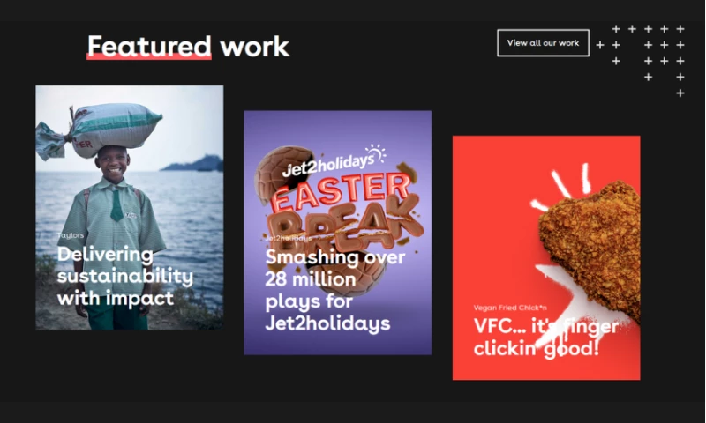Image resolution: width=706 pixels, height=423 pixels.
Task: Click the 'Featured work' heading
Action: point(188,47)
